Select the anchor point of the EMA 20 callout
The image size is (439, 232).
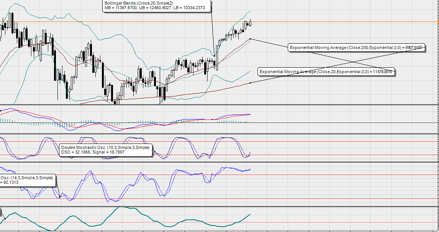(250, 39)
